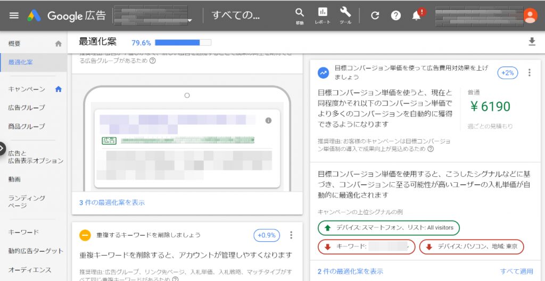Click the デバイス: パソコン、地域: 東京 chip
Screen dimensions: 545x281
point(472,247)
